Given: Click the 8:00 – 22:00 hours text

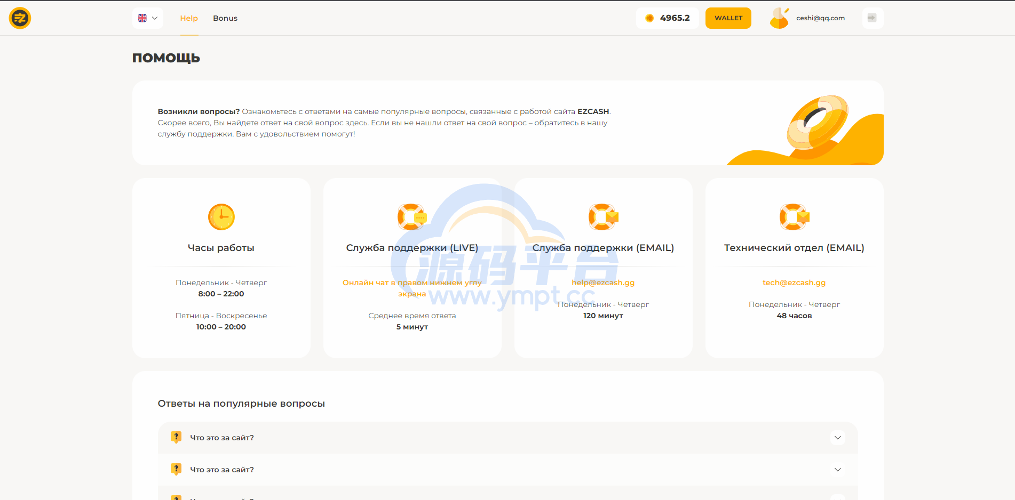Looking at the screenshot, I should point(221,294).
